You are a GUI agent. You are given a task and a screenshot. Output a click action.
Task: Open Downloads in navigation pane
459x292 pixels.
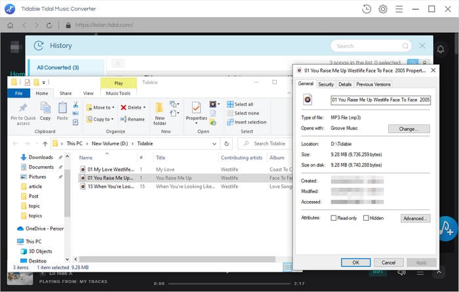click(41, 157)
